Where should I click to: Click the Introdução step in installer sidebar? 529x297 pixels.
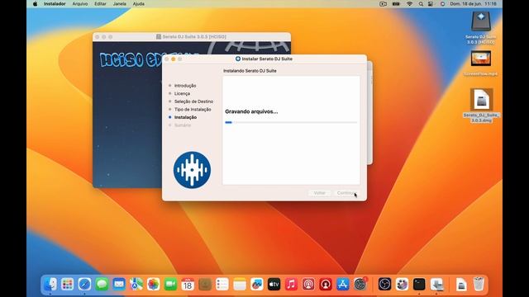[185, 86]
